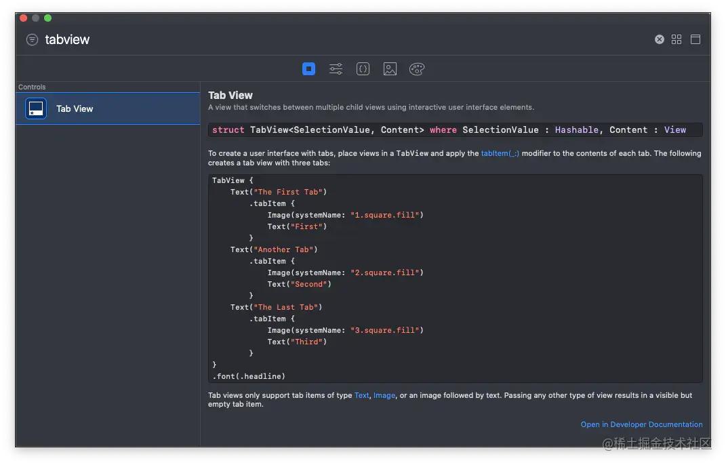Select the Tab View row in Controls

[x=108, y=109]
